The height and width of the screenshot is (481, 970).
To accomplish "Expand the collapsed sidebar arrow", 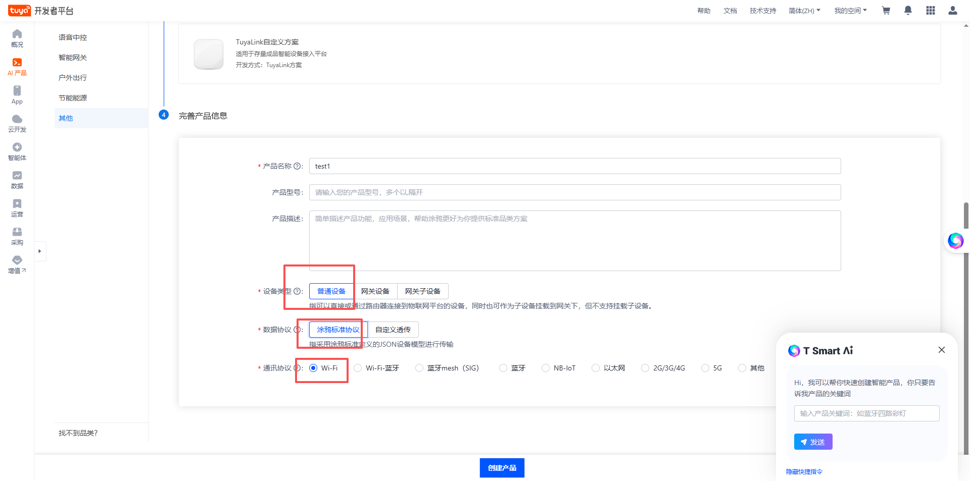I will (40, 251).
